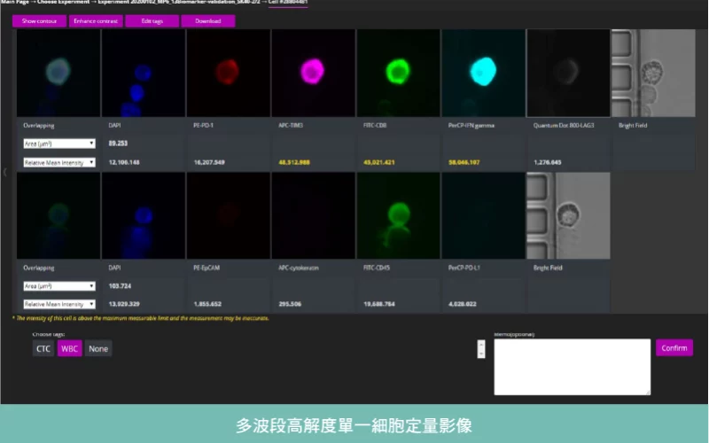709x443 pixels.
Task: Open the bottom row Overlapping cell image
Action: (x=58, y=215)
